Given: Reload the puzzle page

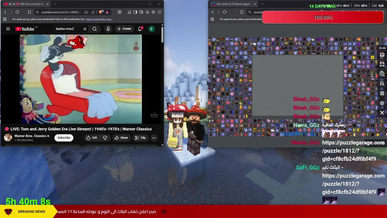Looking at the screenshot, I should [x=225, y=12].
